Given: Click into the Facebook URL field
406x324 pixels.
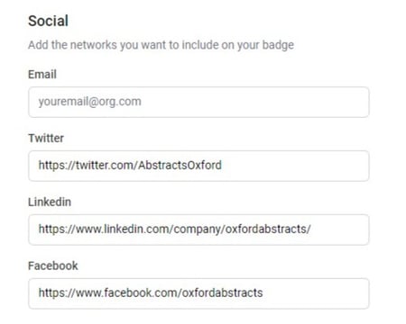Looking at the screenshot, I should (x=198, y=293).
